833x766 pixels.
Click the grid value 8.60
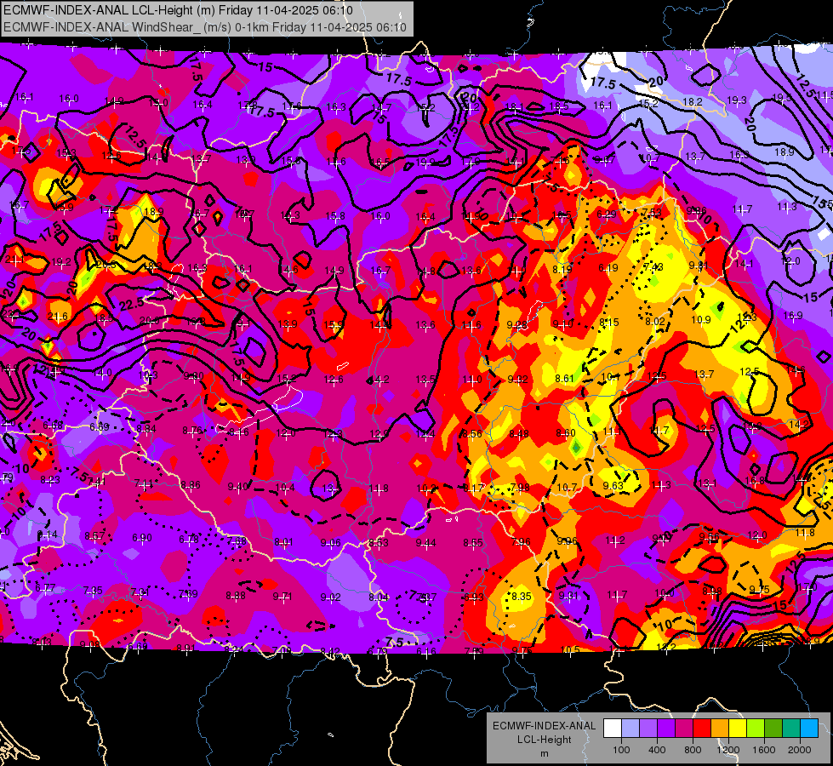point(566,432)
